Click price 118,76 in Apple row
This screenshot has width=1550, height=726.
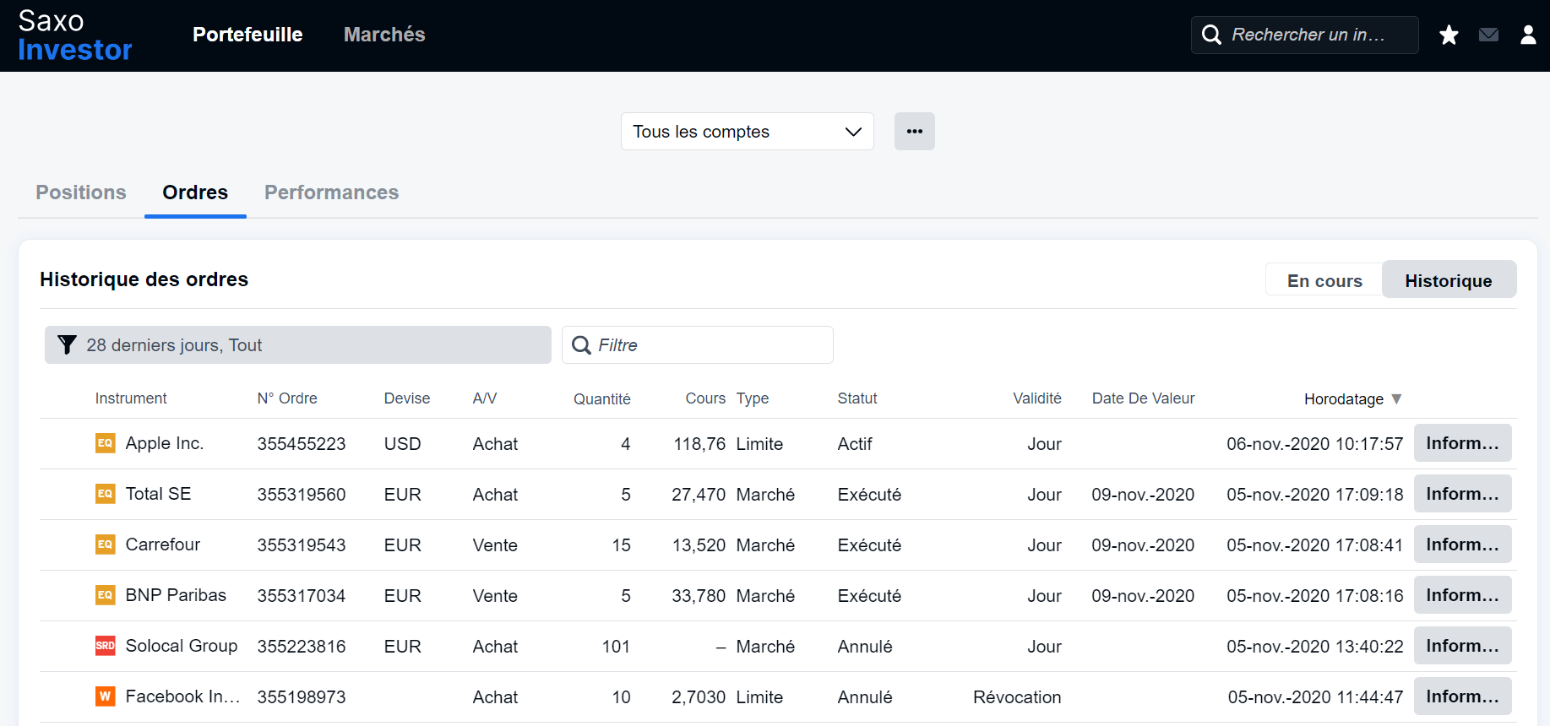coord(699,444)
